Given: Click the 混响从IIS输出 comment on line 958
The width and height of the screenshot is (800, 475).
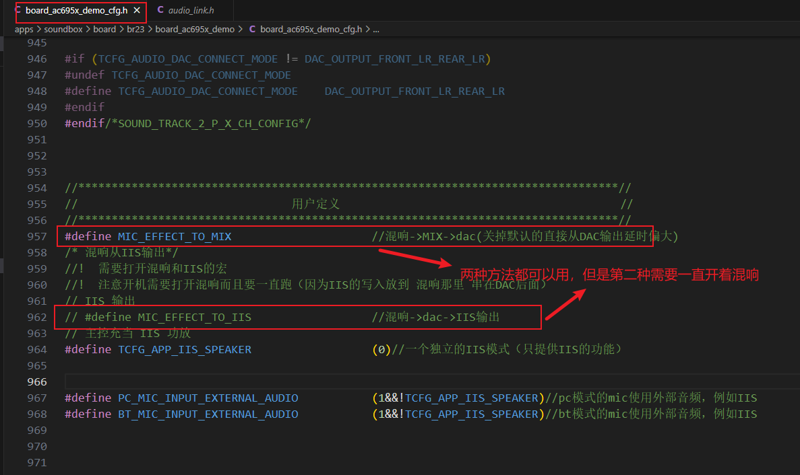Looking at the screenshot, I should point(121,252).
